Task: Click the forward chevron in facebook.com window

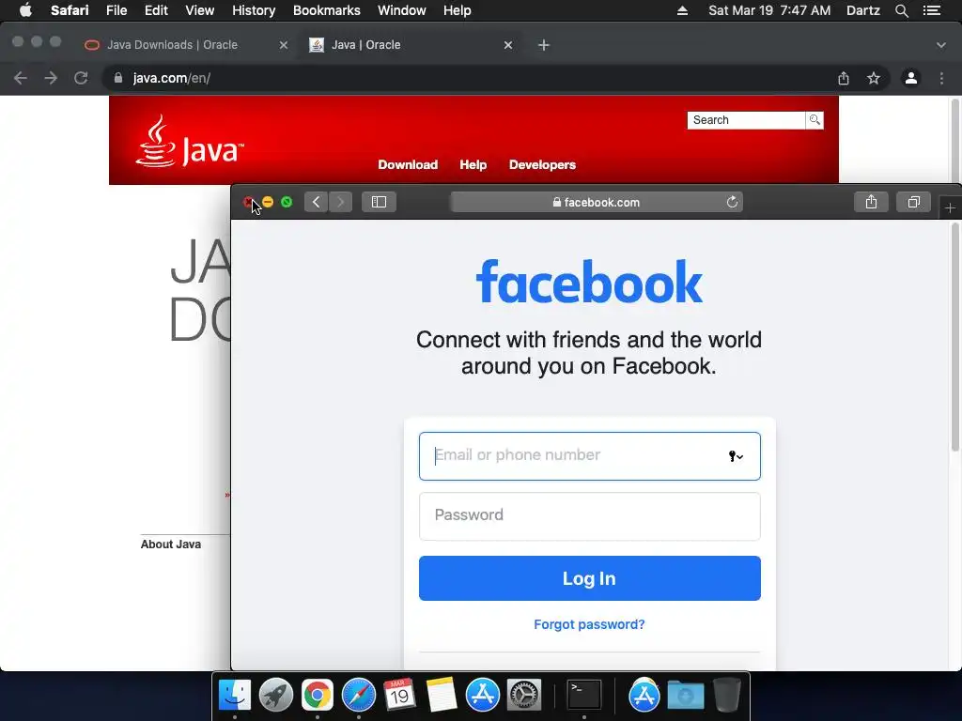Action: (340, 202)
